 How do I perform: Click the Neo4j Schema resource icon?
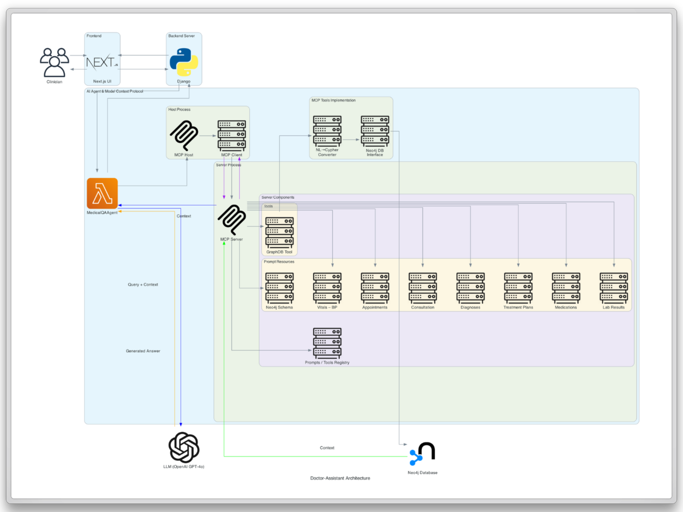tap(279, 288)
